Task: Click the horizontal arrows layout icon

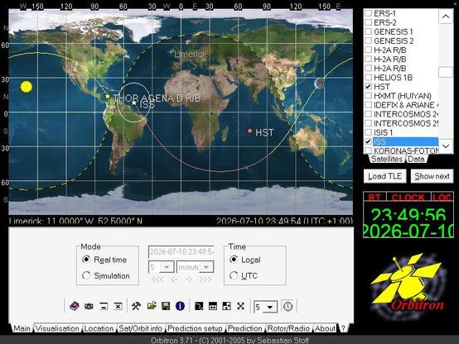Action: click(x=213, y=306)
